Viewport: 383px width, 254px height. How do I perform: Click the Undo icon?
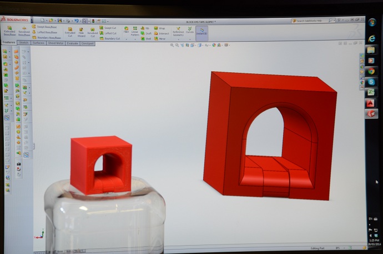point(77,21)
